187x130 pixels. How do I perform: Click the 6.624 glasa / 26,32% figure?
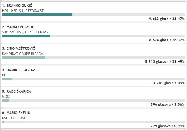click(167, 40)
